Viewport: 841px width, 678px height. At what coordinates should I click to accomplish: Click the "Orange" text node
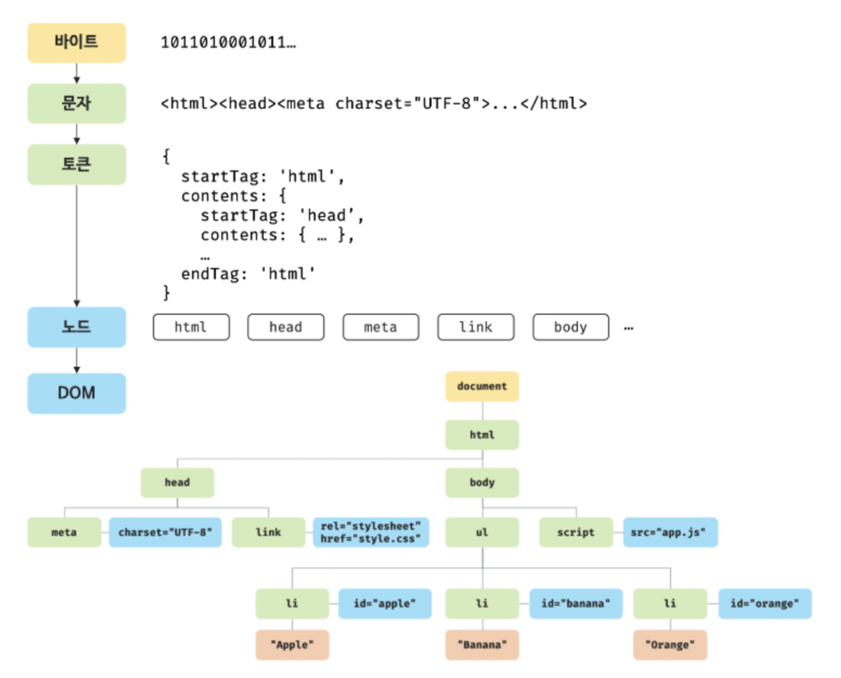click(670, 644)
